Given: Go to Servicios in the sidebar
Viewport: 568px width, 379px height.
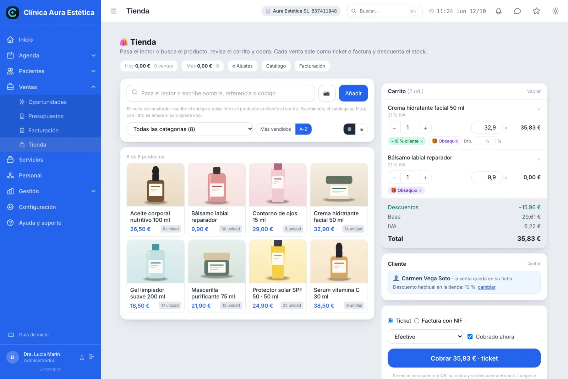Looking at the screenshot, I should (x=50, y=160).
